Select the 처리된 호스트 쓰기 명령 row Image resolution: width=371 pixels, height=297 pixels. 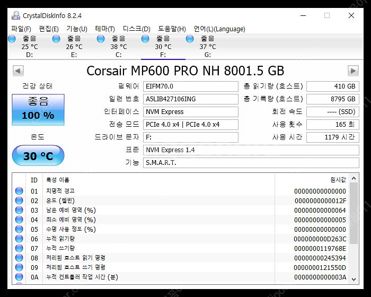point(181,267)
